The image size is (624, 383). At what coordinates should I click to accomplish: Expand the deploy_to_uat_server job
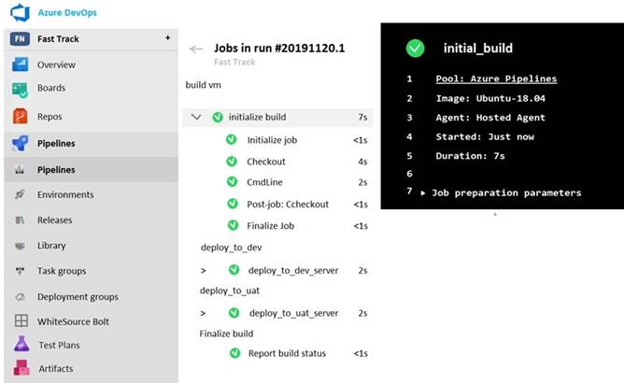click(204, 313)
